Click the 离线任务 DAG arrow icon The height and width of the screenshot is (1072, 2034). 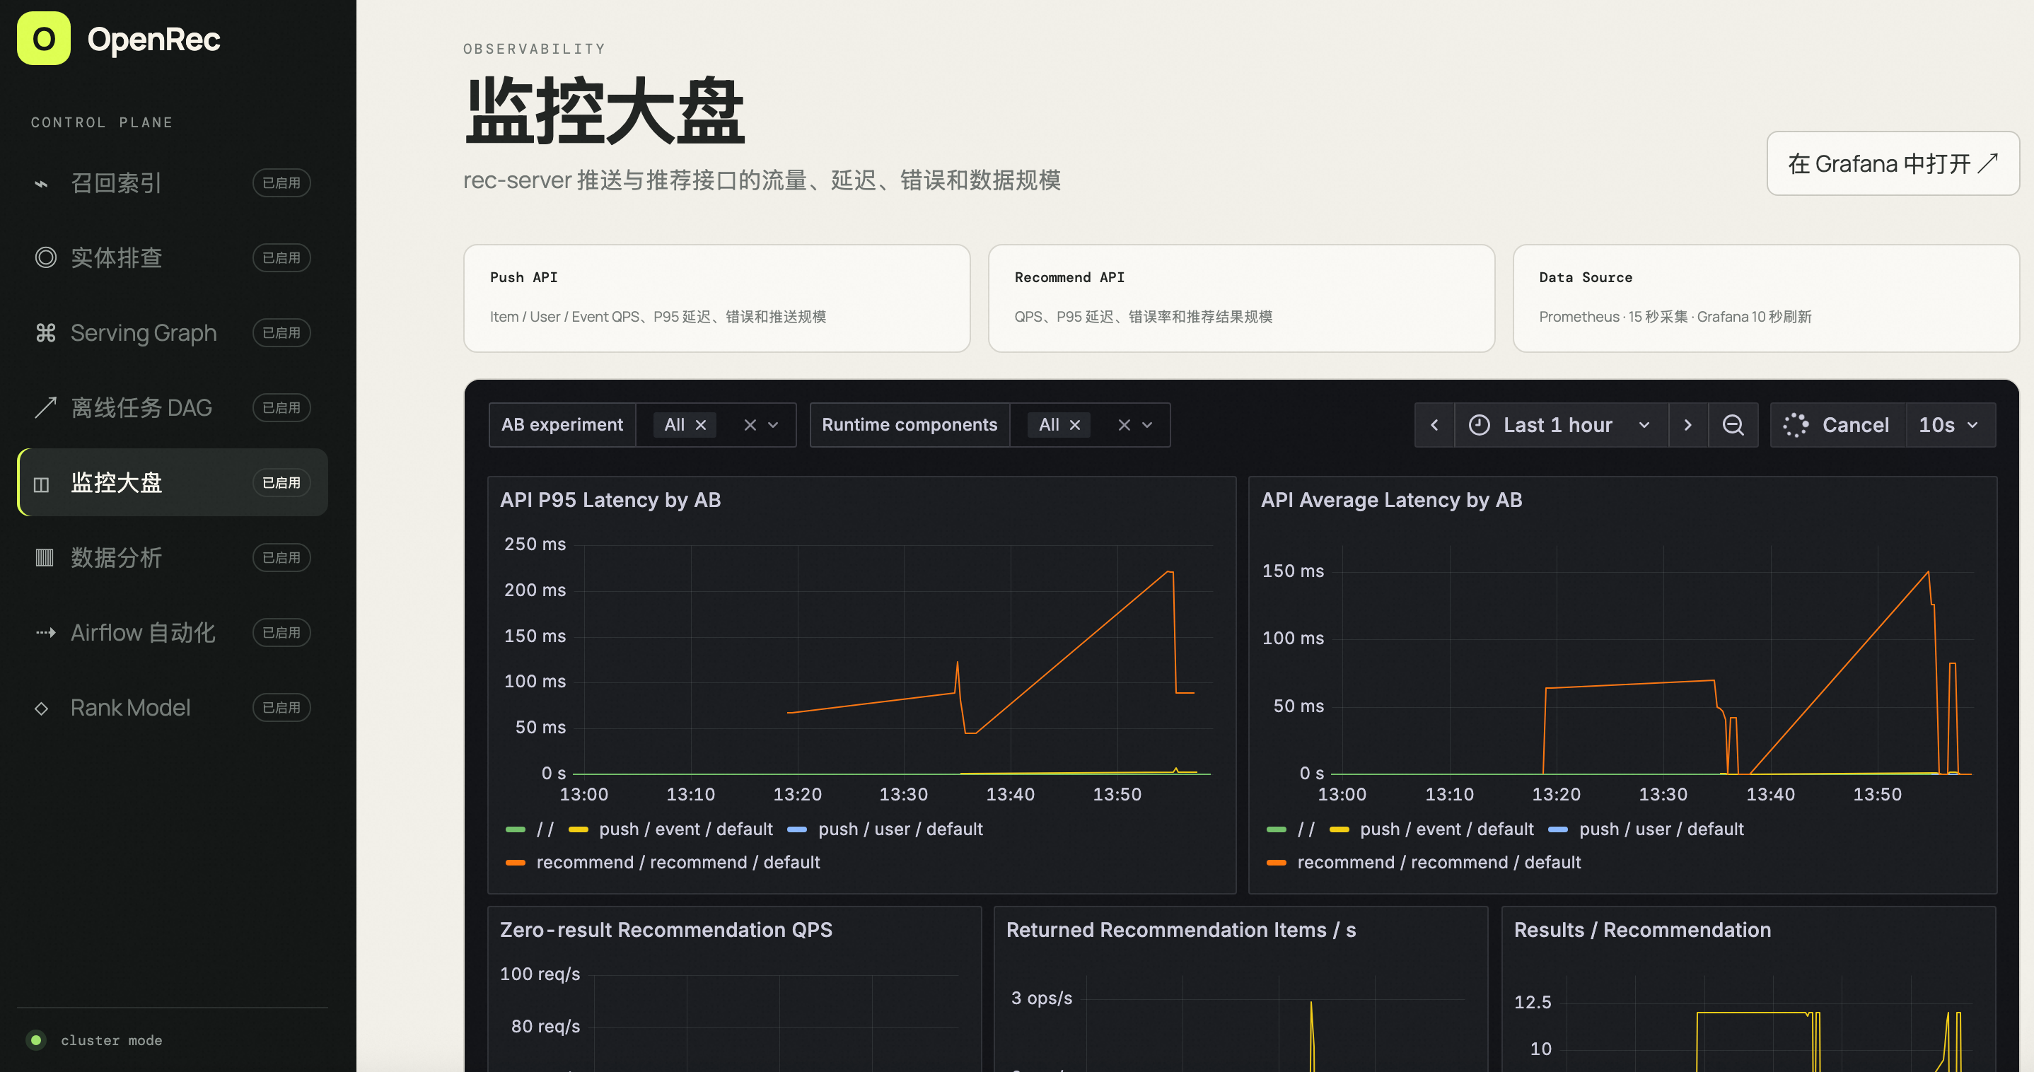point(46,407)
